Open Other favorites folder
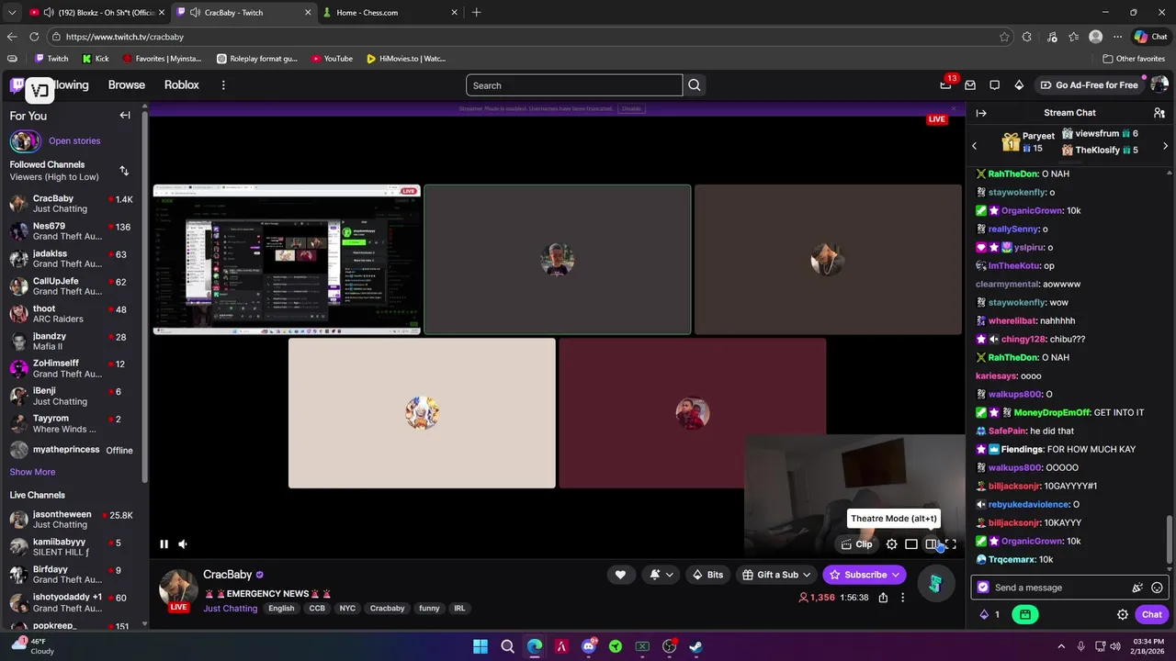The width and height of the screenshot is (1176, 661). pyautogui.click(x=1134, y=59)
